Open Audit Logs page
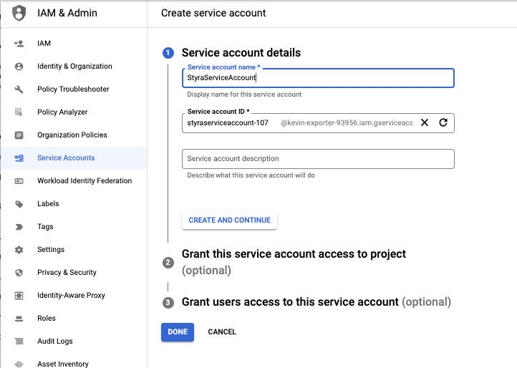517x368 pixels. pos(74,342)
